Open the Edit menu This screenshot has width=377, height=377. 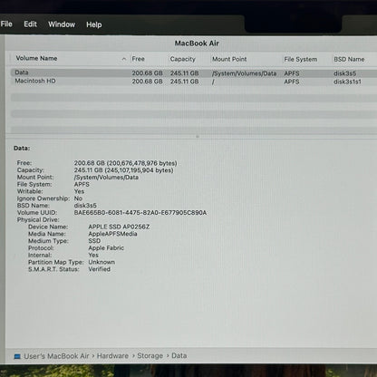(x=31, y=24)
